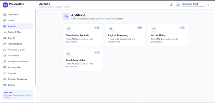
Task: Open Technical Skills section
Action: coord(17,44)
